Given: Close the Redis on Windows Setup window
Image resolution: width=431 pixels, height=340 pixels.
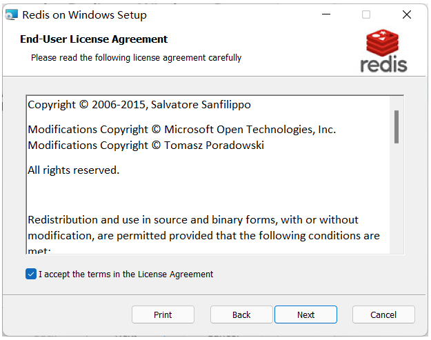Looking at the screenshot, I should (406, 14).
